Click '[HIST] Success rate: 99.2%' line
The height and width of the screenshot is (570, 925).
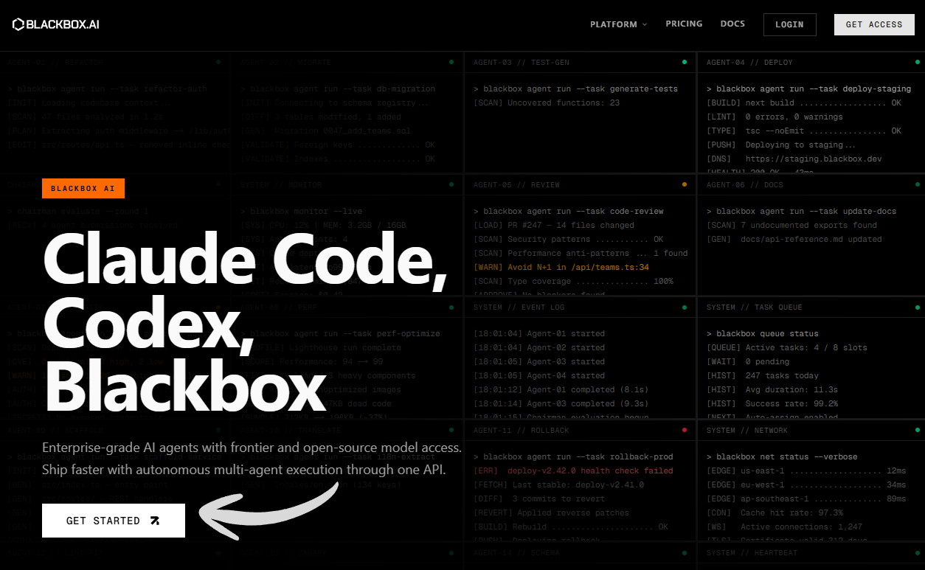(x=772, y=404)
